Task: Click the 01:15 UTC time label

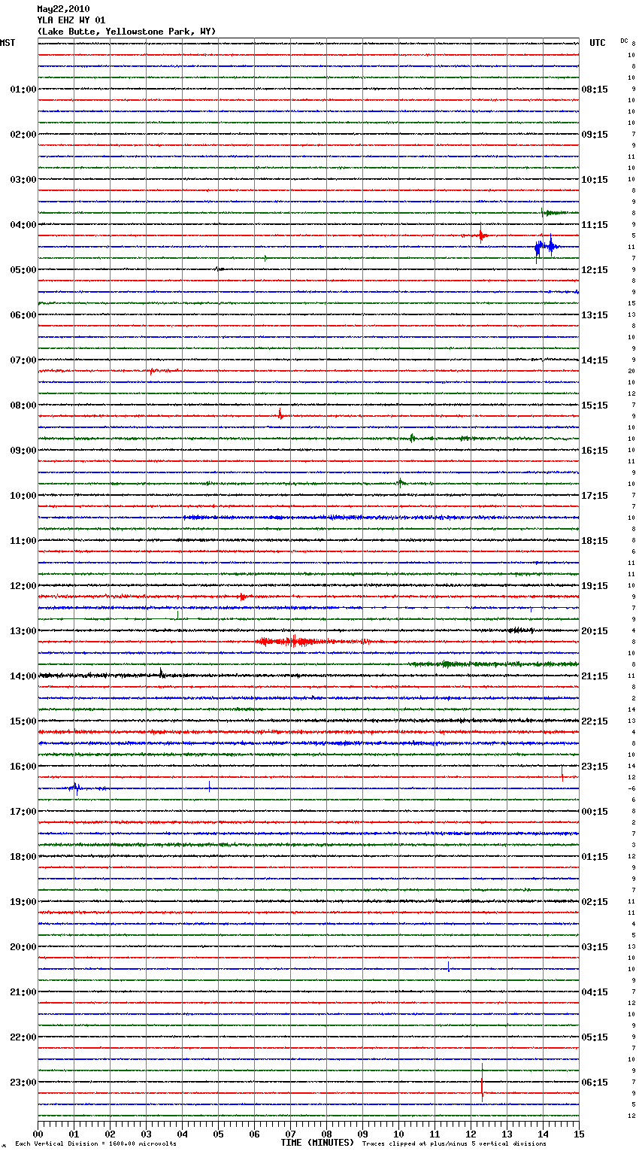Action: point(595,857)
